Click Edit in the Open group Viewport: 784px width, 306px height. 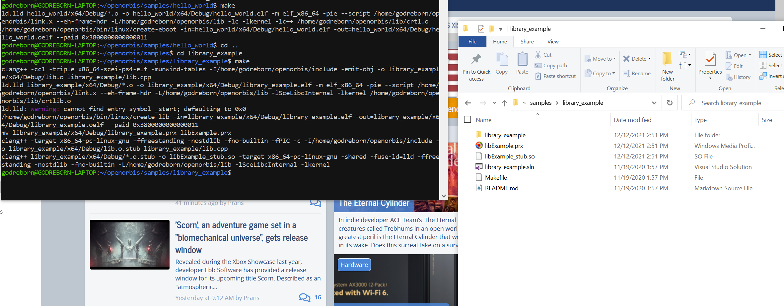click(x=734, y=66)
